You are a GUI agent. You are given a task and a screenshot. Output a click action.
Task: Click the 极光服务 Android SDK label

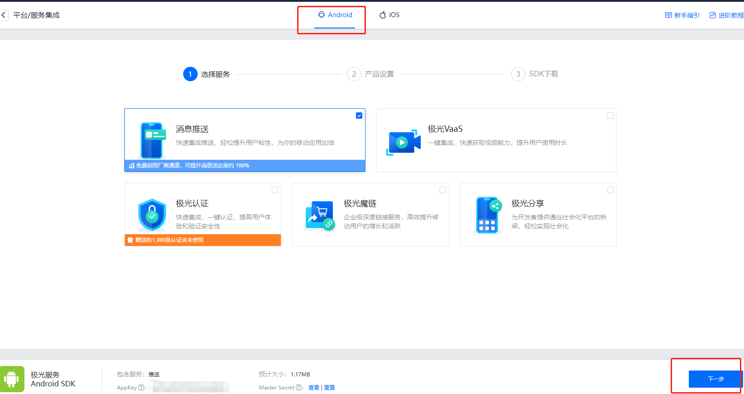[53, 379]
